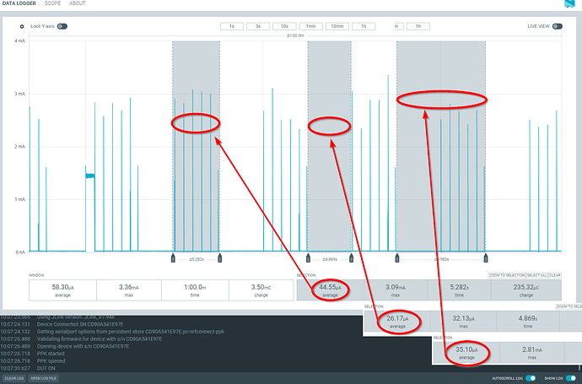Toggle the Lock Y-axis switch
This screenshot has height=384, width=582.
[62, 26]
